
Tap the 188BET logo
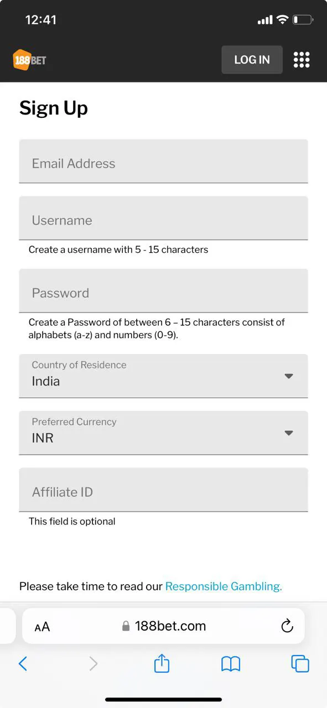tap(30, 59)
